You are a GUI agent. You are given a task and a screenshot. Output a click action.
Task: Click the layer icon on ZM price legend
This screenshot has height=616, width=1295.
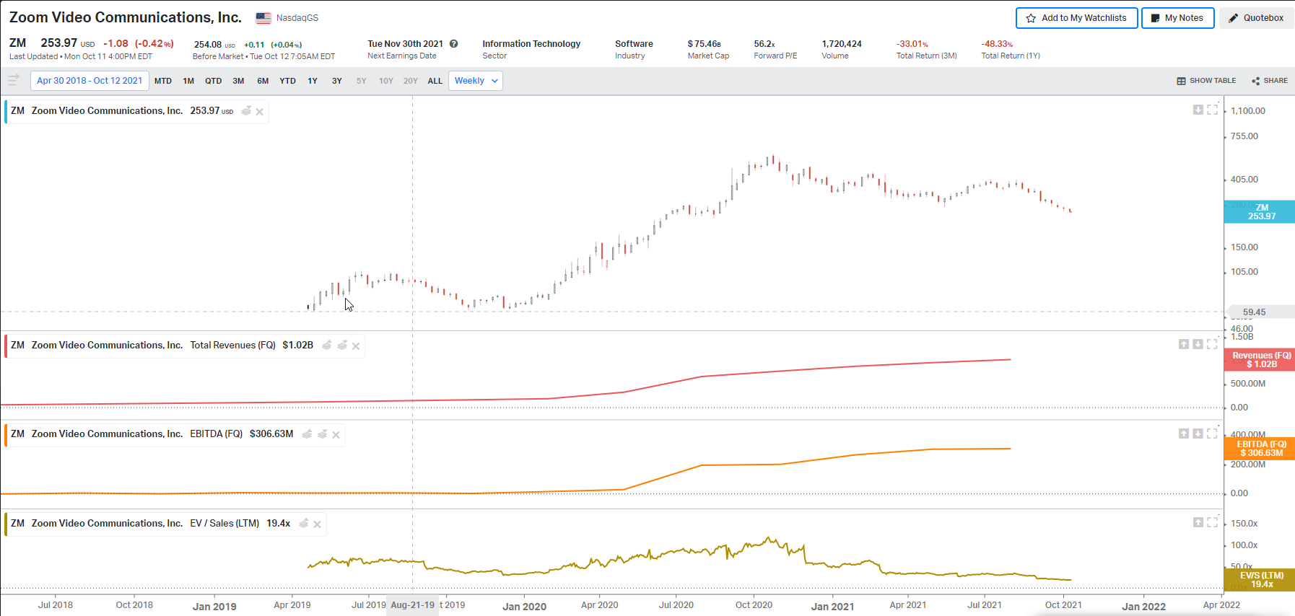pos(246,111)
